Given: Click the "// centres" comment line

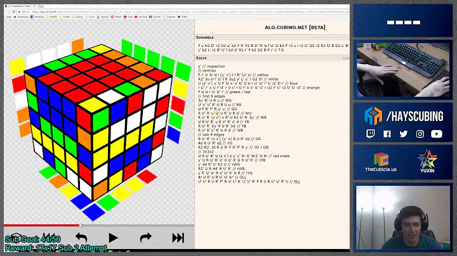Looking at the screenshot, I should 207,70.
